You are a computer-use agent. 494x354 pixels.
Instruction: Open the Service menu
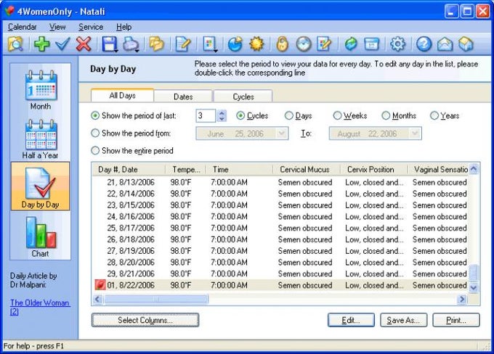coord(91,27)
